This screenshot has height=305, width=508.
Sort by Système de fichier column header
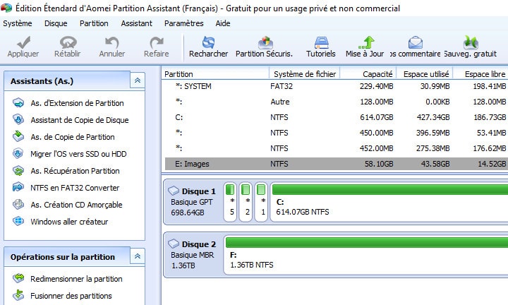click(305, 74)
